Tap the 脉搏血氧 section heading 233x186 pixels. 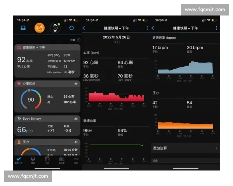pos(90,121)
